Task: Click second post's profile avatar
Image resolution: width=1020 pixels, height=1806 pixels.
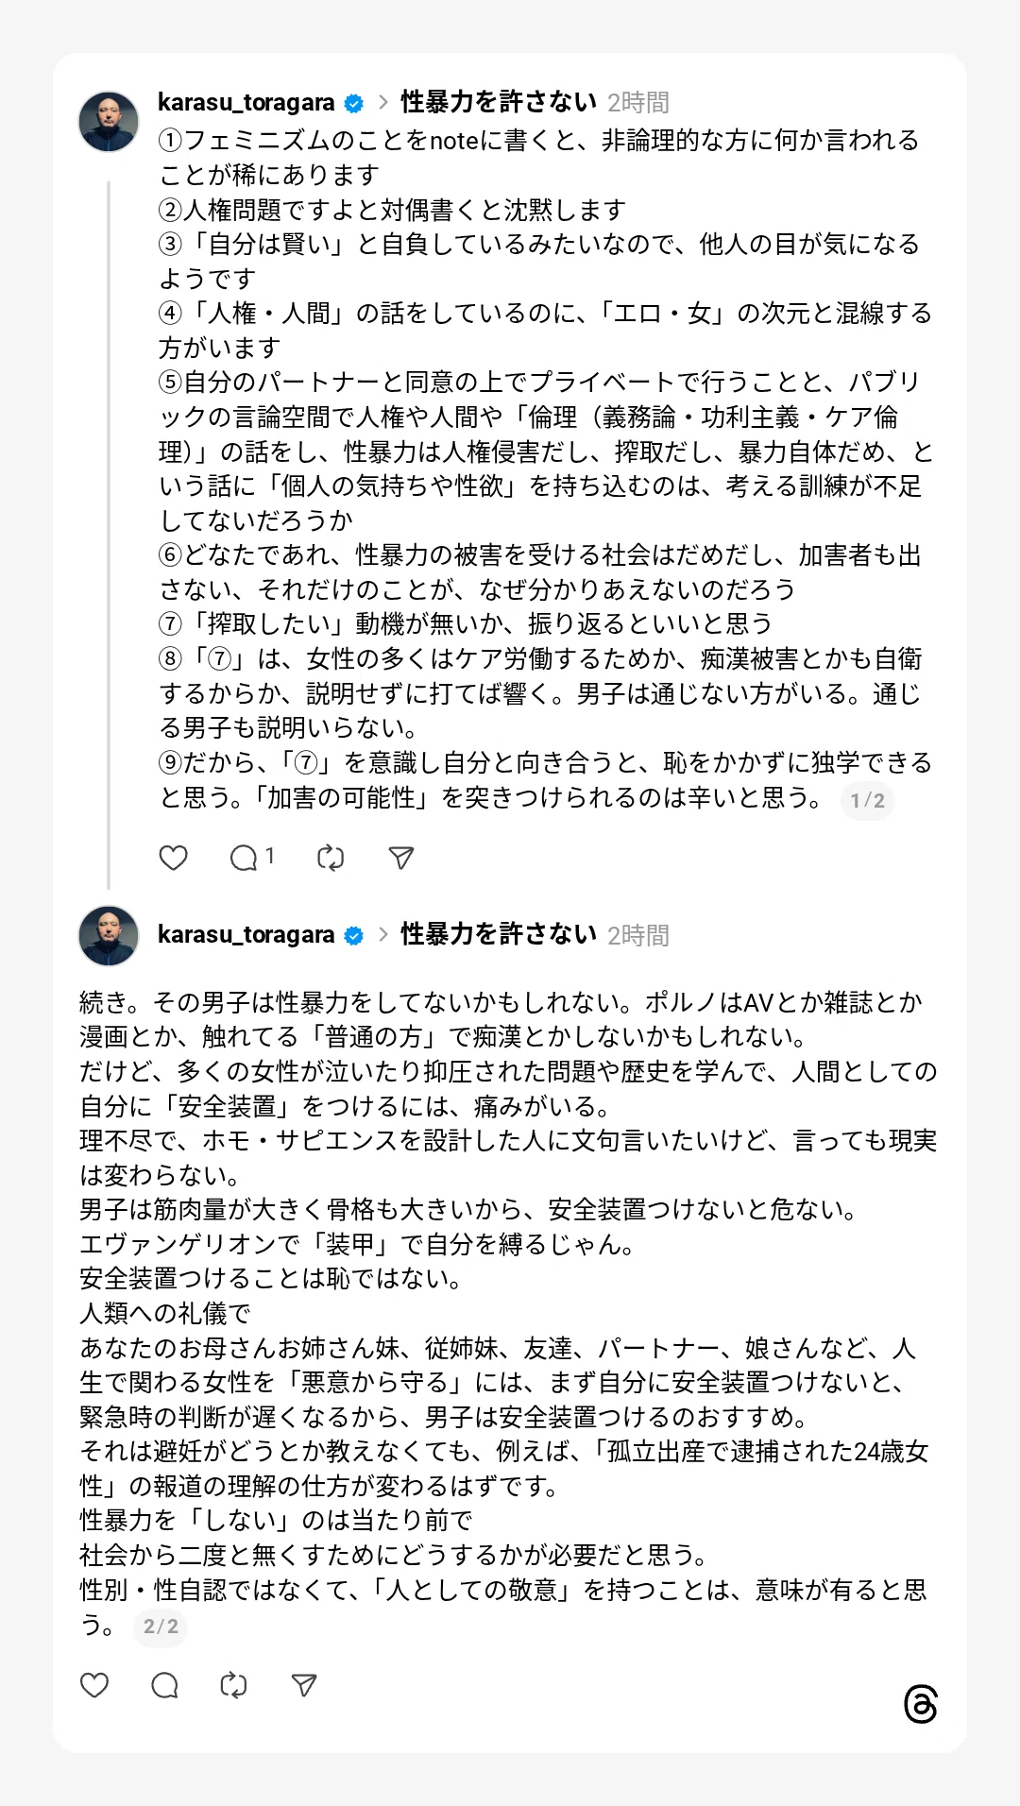Action: (109, 935)
